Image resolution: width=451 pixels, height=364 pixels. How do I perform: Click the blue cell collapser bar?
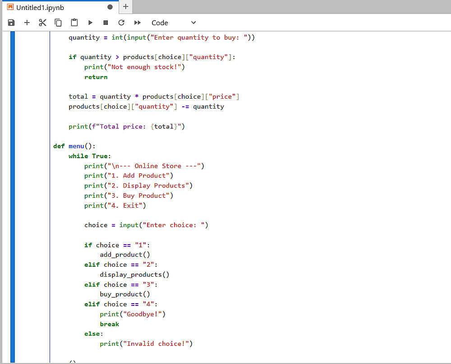point(12,197)
